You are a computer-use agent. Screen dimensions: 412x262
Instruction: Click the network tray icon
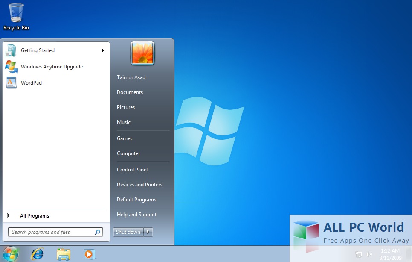[358, 254]
